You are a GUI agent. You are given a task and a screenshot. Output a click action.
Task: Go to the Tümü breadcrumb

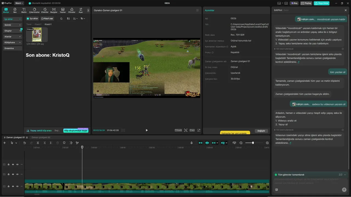tap(29, 24)
